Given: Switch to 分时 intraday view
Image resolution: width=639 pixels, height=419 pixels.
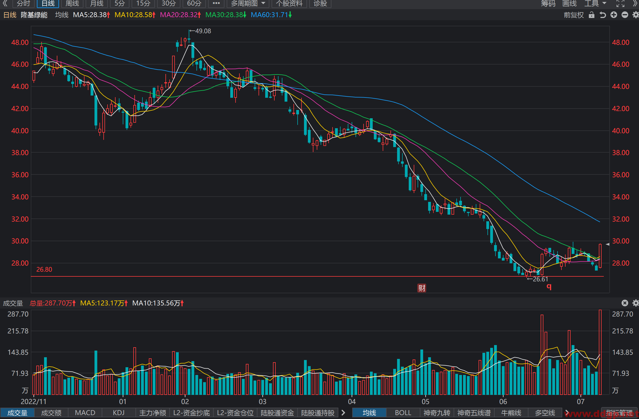Looking at the screenshot, I should coord(23,3).
